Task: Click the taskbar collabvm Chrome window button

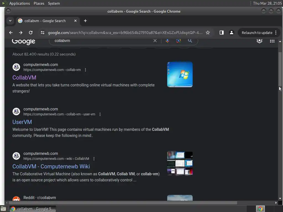Action: (x=33, y=209)
